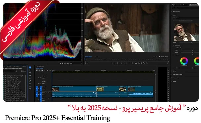Export a frame with camera icon
Image resolution: width=201 pixels, height=123 pixels.
pos(141,63)
